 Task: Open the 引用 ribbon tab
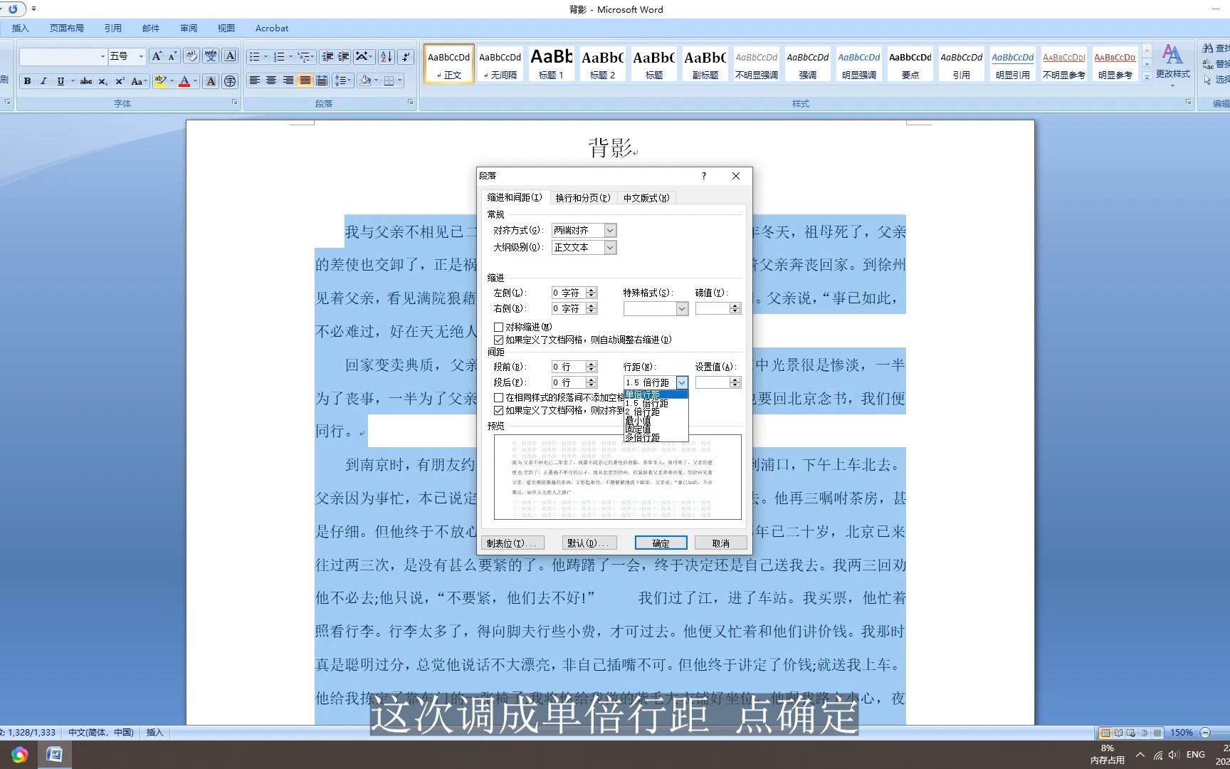(113, 28)
